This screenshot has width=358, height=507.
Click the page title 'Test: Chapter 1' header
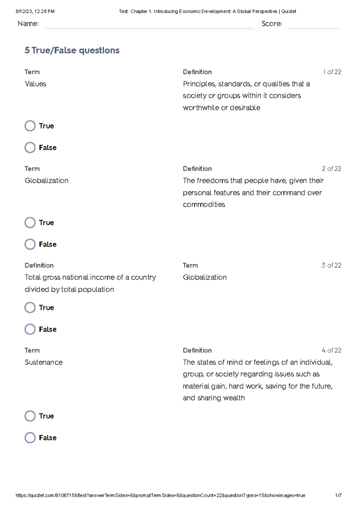tap(207, 11)
